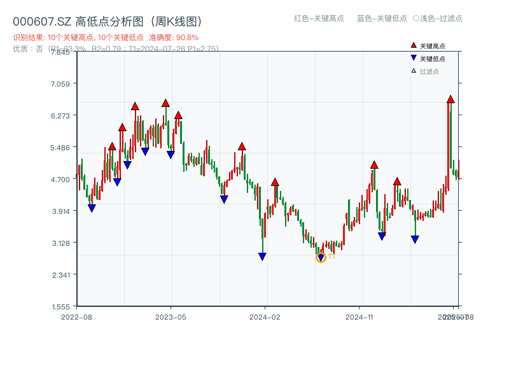The width and height of the screenshot is (509, 382).
Task: Click the blue 关键低点 triangle icon in the legend box
Action: [414, 57]
